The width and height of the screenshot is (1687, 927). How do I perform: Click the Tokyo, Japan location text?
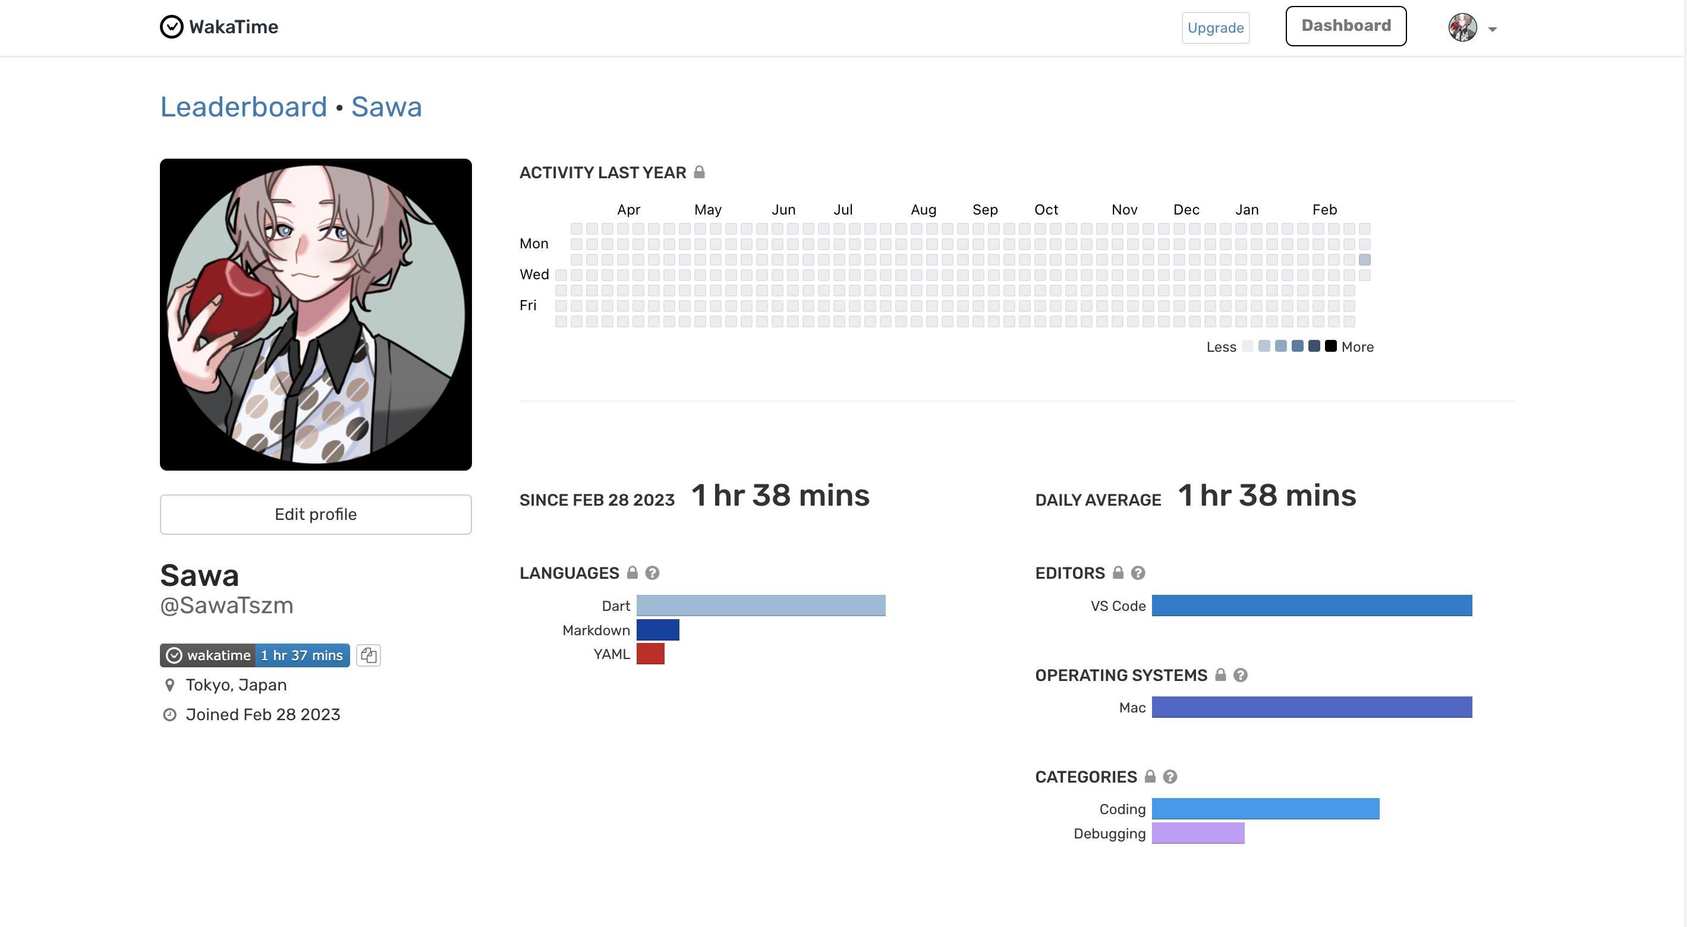pos(237,685)
